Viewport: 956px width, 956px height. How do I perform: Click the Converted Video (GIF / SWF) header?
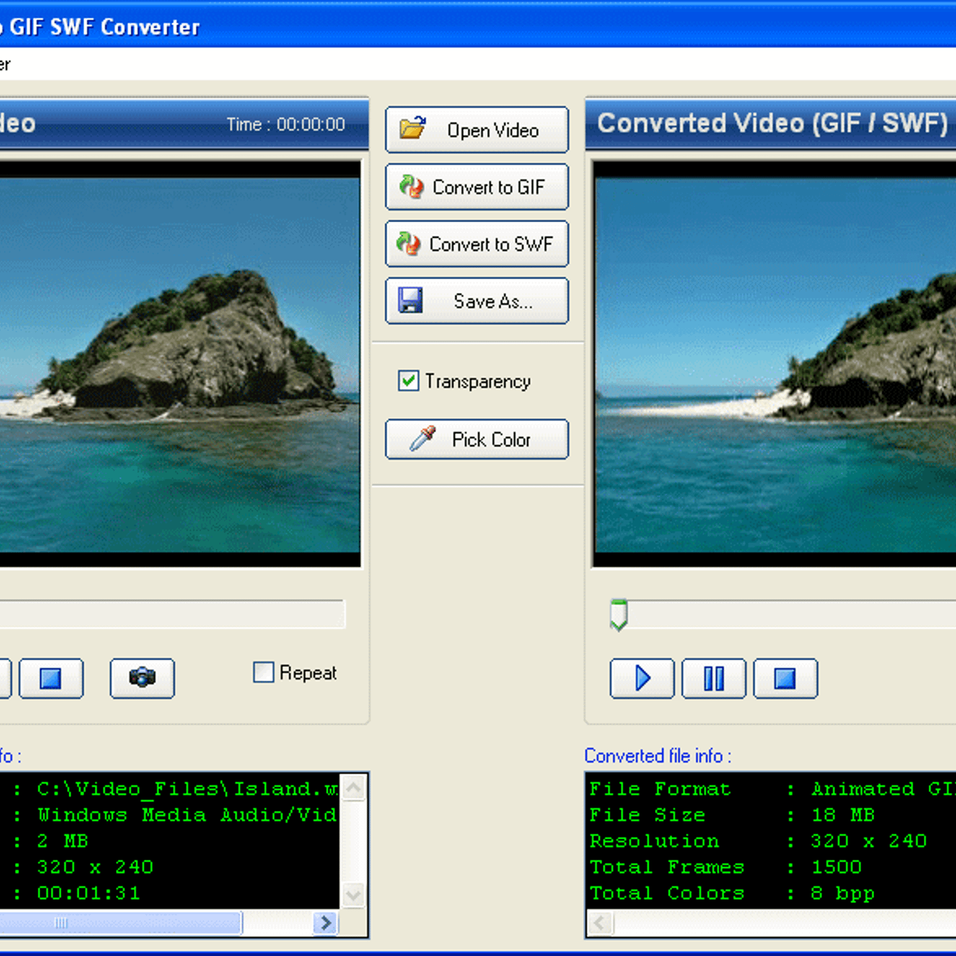point(773,123)
